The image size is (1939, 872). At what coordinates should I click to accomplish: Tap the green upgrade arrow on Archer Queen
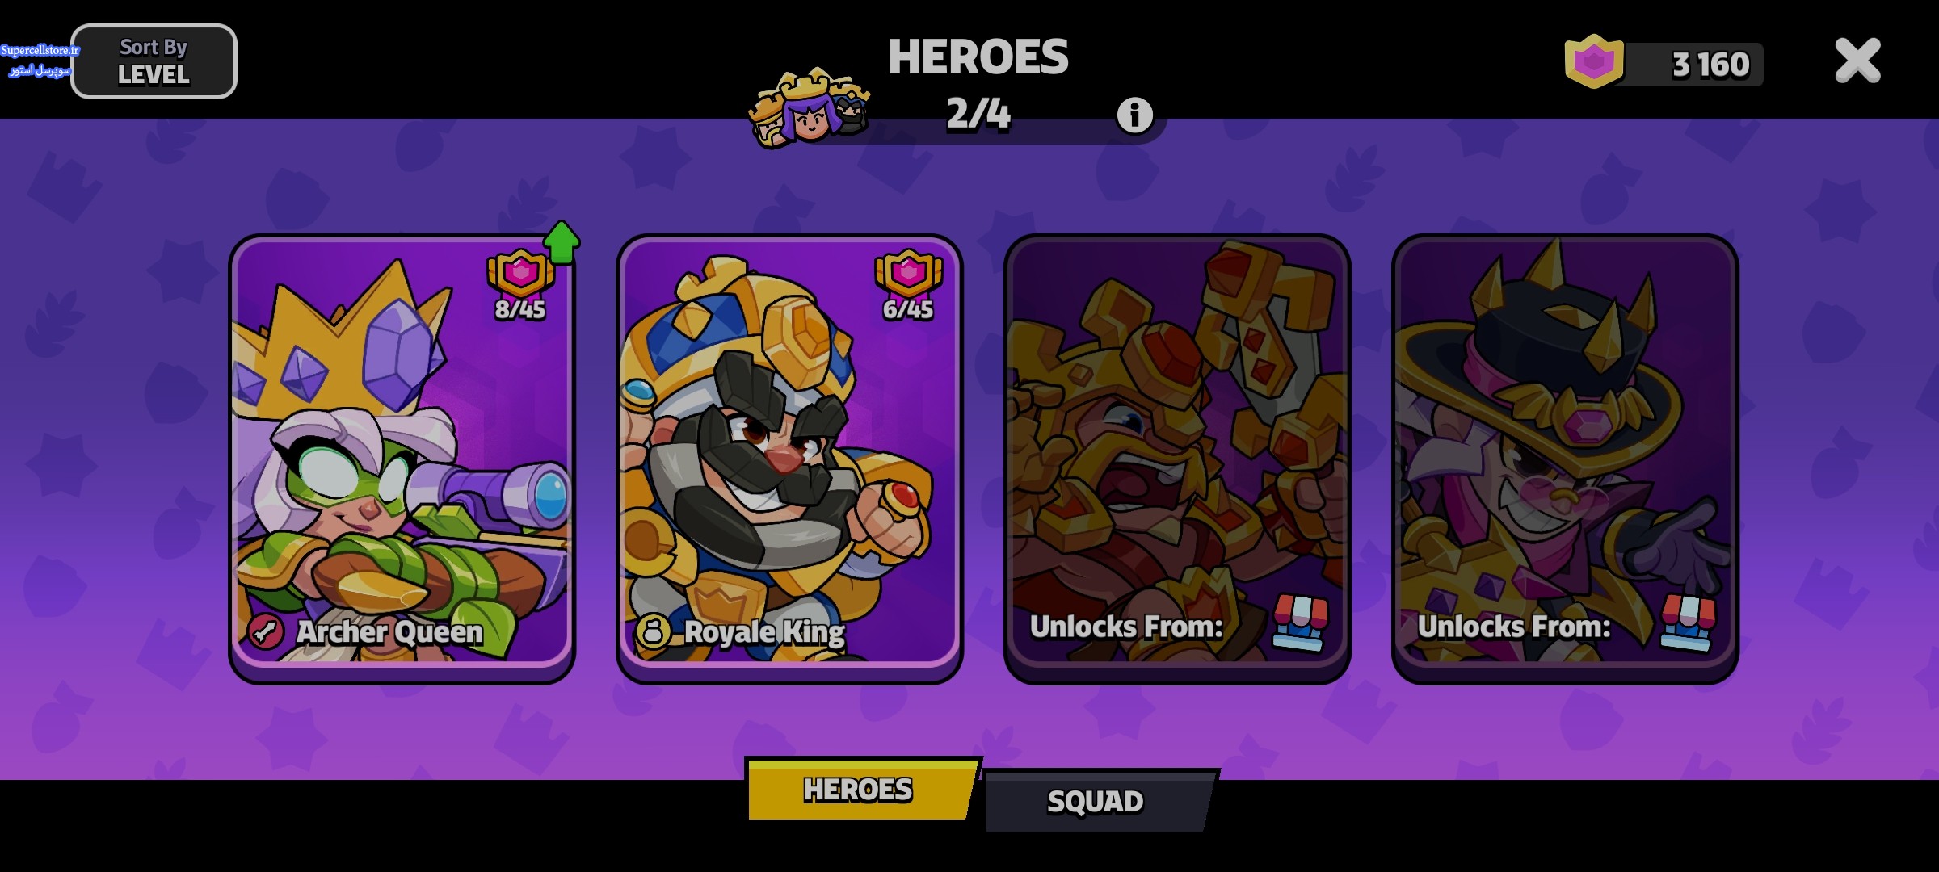pos(562,242)
